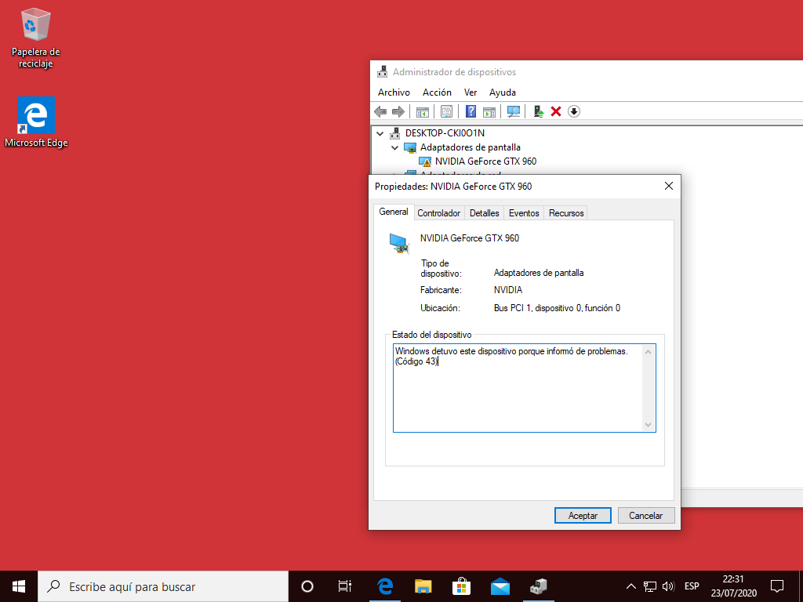Click the red X uninstall device icon
Image resolution: width=803 pixels, height=602 pixels.
(556, 111)
